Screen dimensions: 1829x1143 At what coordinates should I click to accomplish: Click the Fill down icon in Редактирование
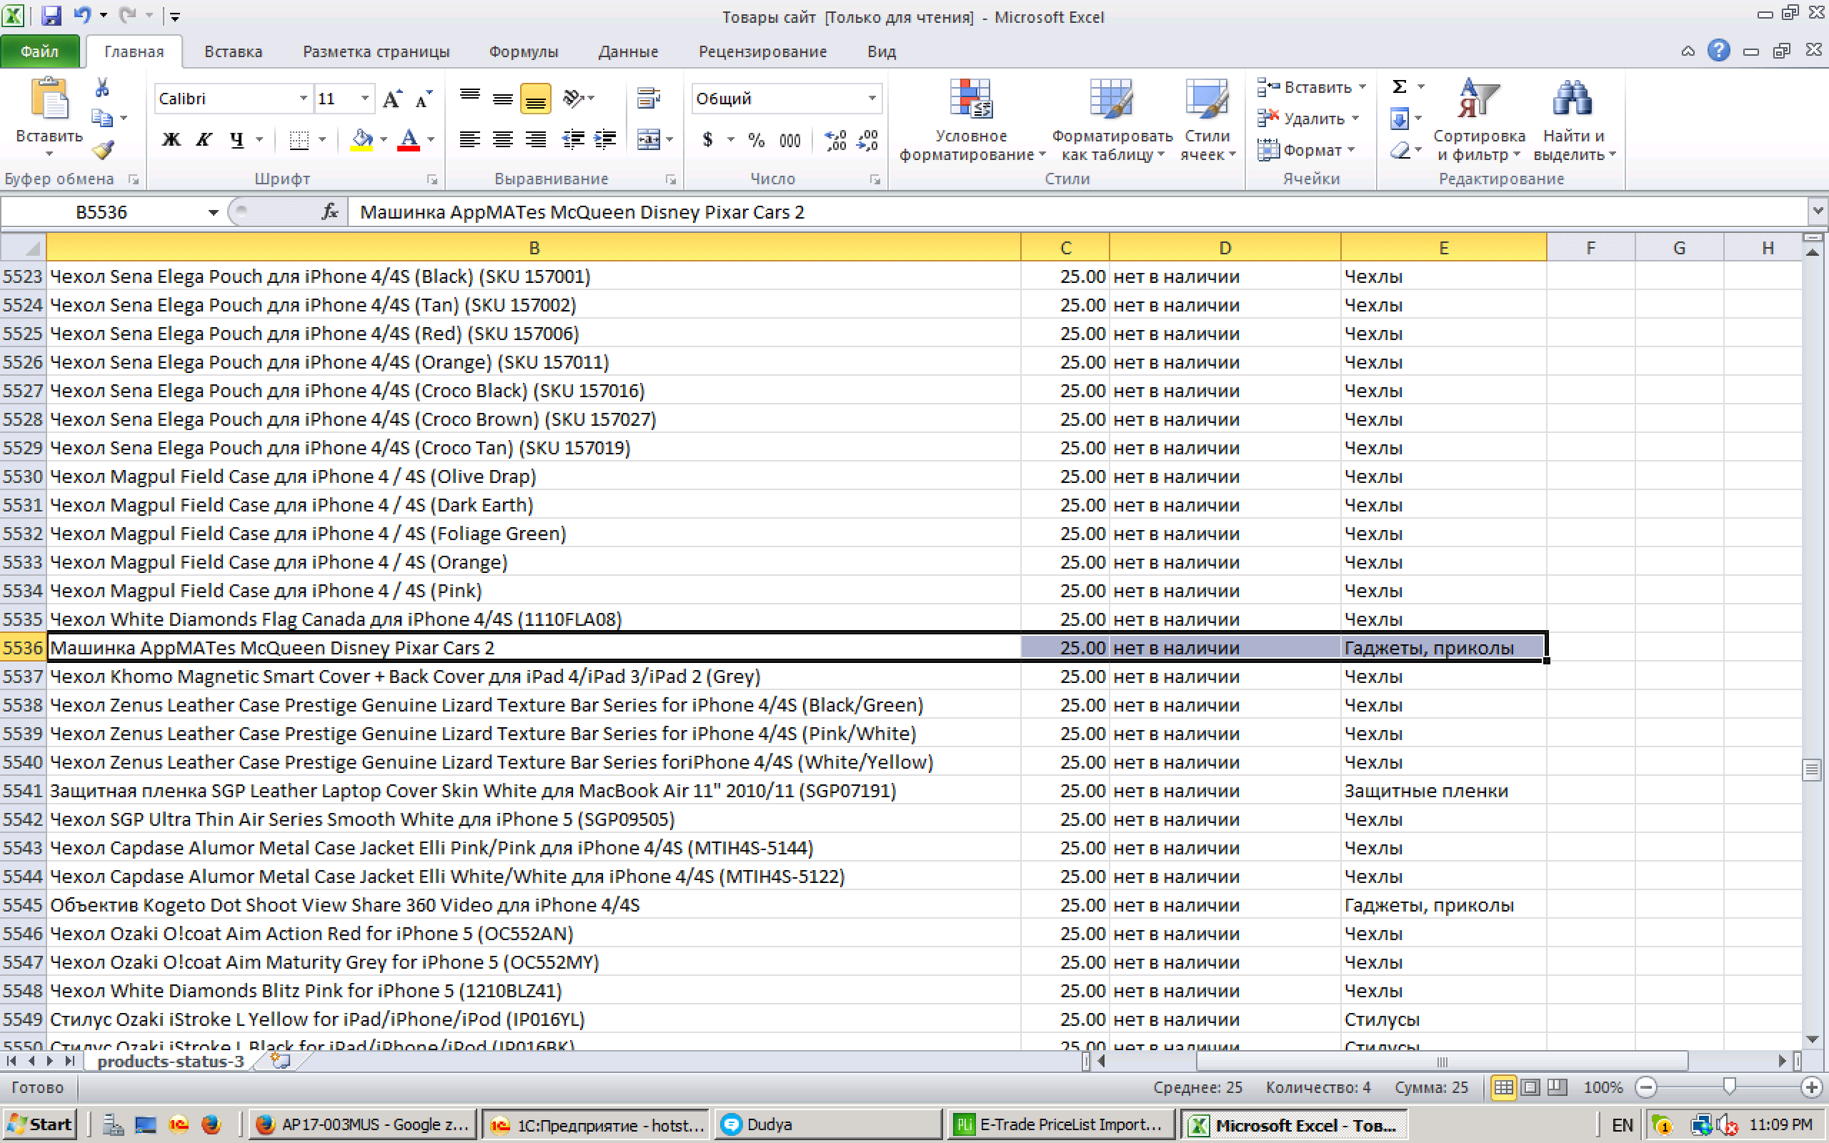[x=1399, y=119]
